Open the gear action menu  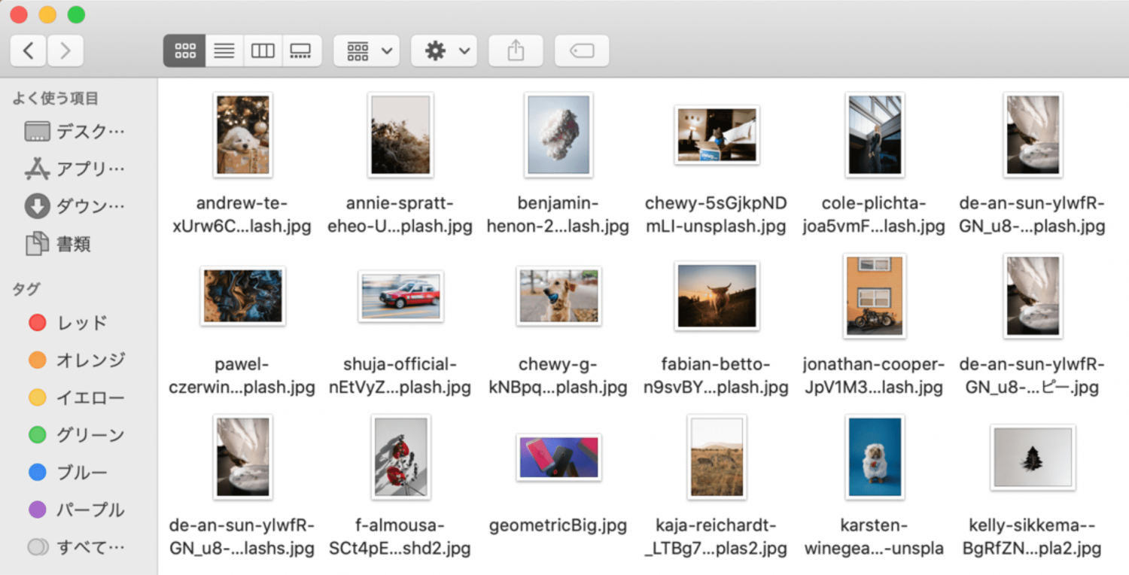click(444, 51)
